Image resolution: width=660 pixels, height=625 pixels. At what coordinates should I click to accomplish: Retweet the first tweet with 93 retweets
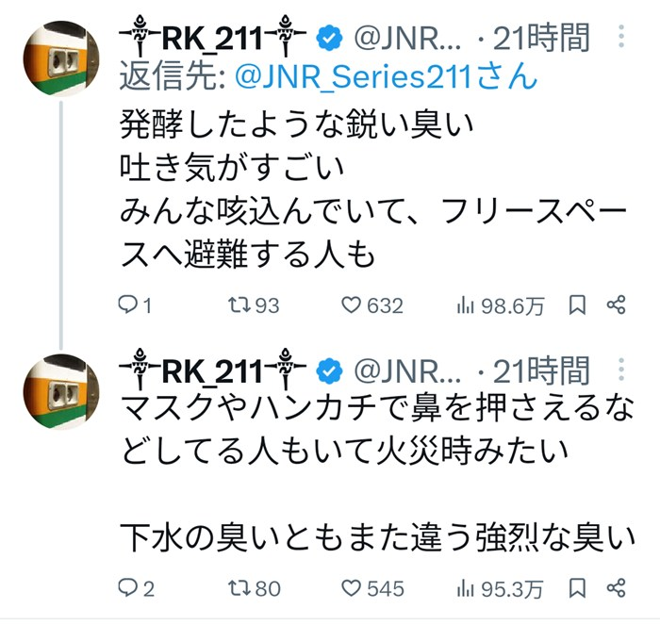pos(242,305)
